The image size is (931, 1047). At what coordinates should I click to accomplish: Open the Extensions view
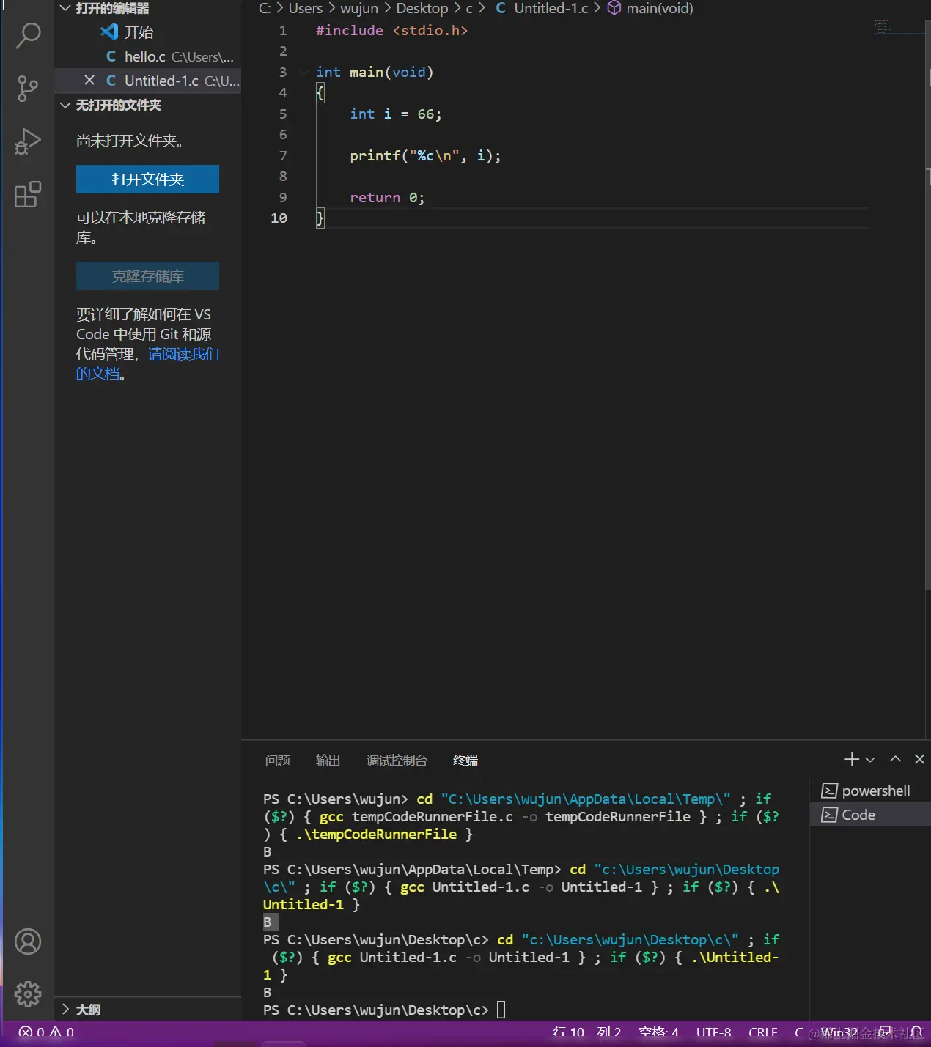click(28, 194)
